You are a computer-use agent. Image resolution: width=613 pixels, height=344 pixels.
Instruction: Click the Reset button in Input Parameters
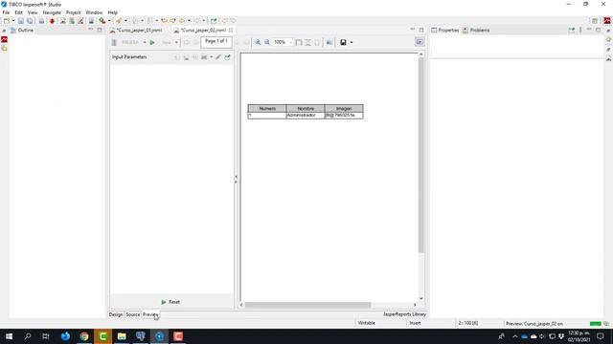tap(170, 302)
